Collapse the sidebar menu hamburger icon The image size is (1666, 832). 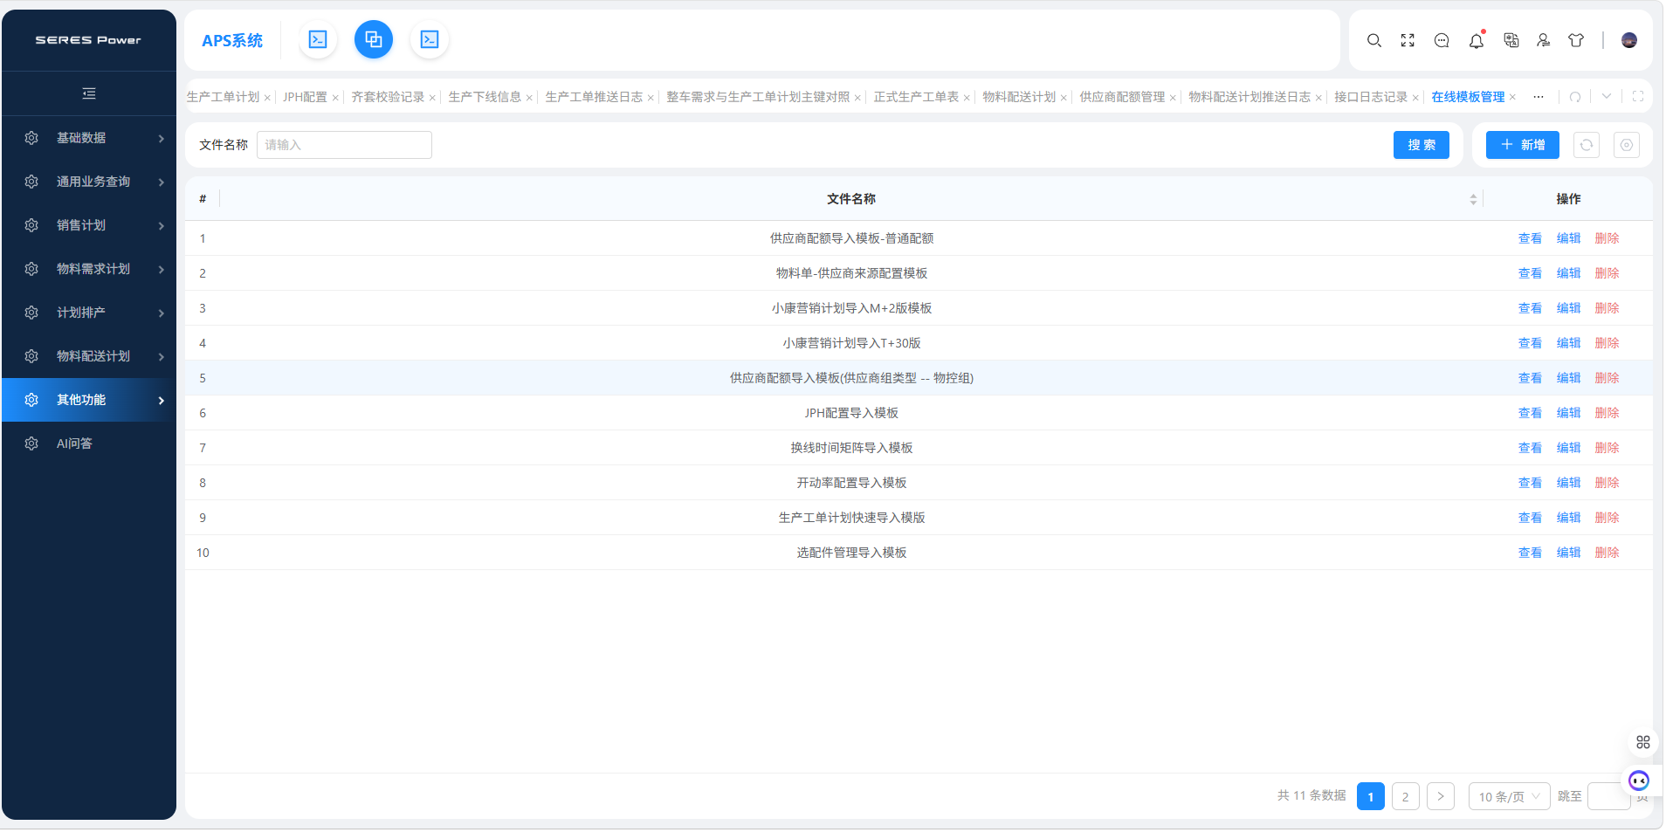89,93
